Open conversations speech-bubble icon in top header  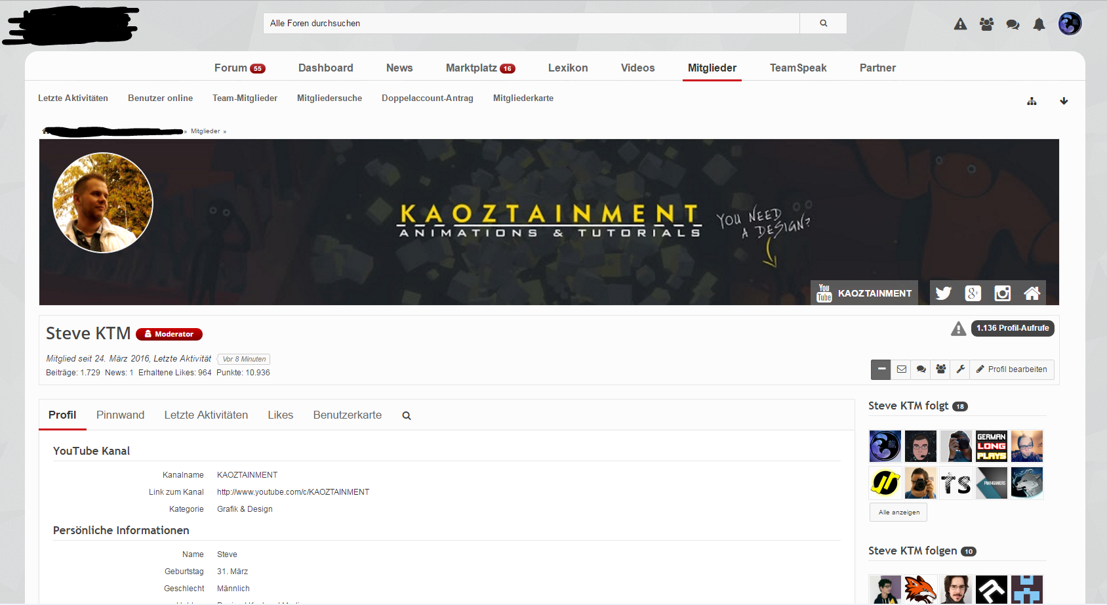1013,24
